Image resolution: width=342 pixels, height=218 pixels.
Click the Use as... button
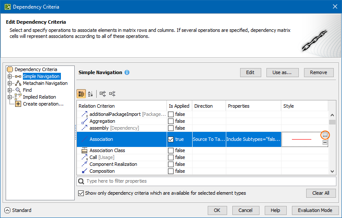pos(282,72)
